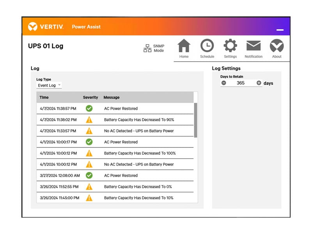Open the Home page icon
The image size is (312, 234).
tap(184, 46)
